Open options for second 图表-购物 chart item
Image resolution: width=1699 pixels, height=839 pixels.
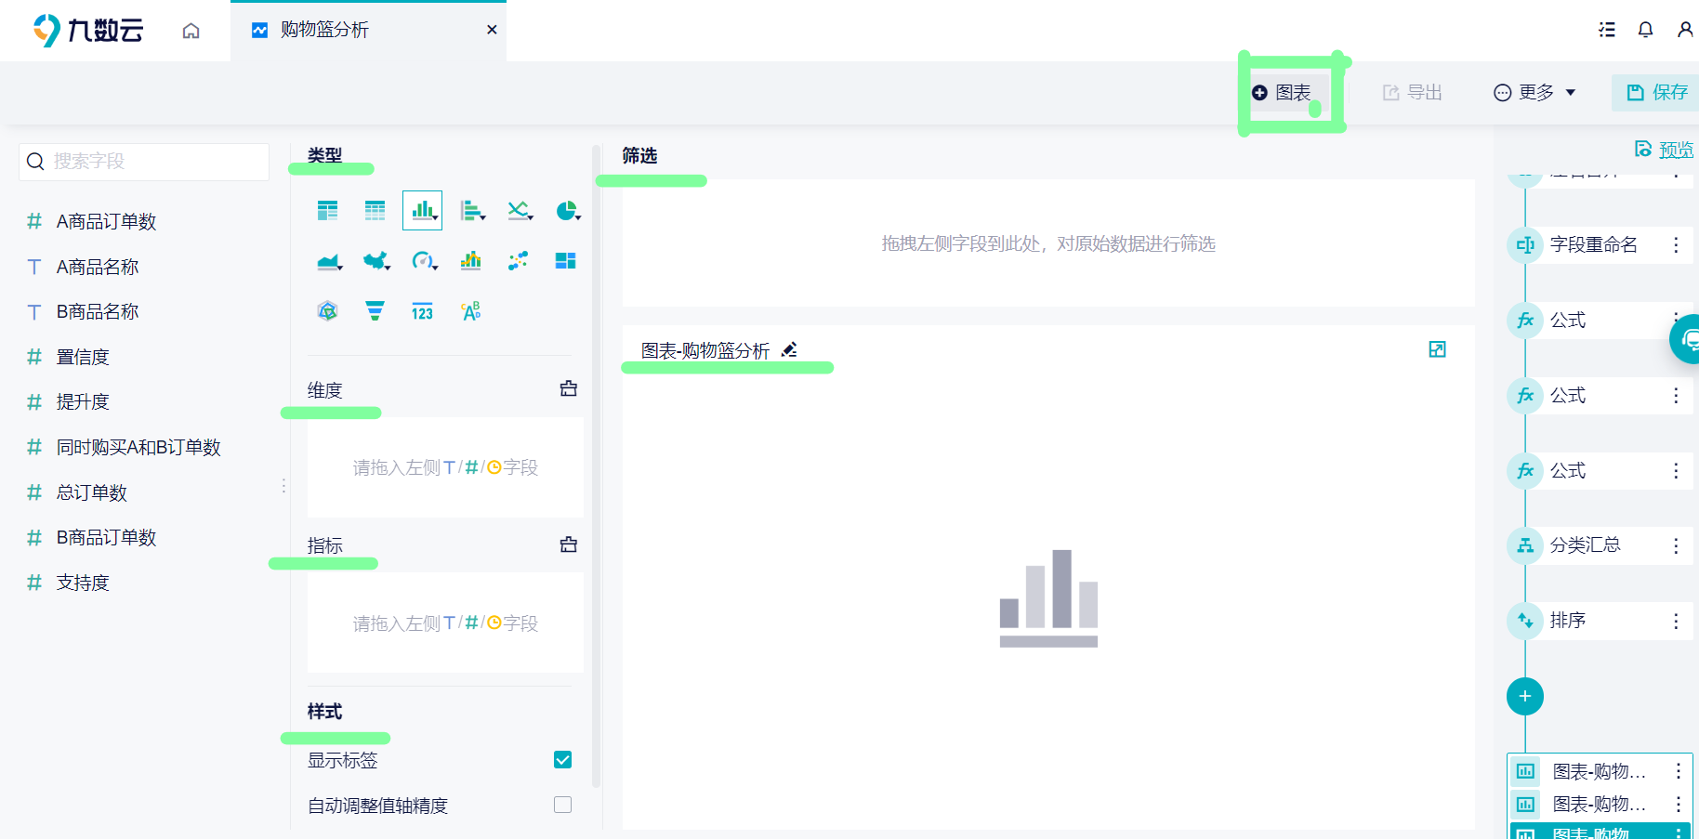tap(1679, 804)
